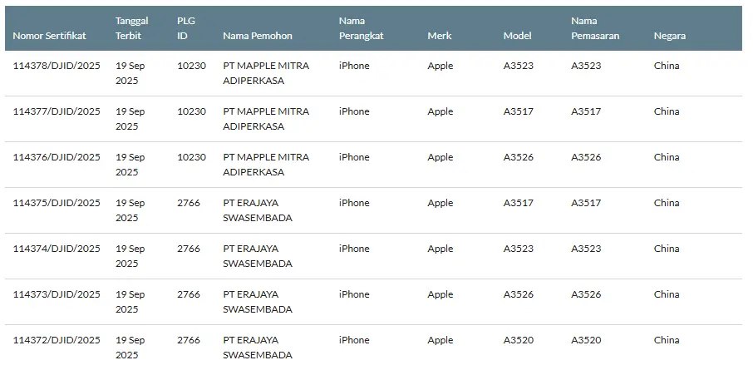Select certificate number 114373/DJID/2025

click(x=57, y=294)
